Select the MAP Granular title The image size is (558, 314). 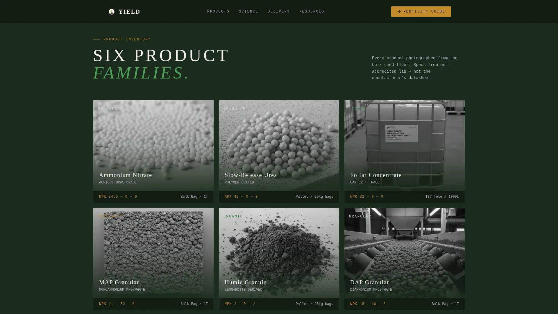(119, 282)
